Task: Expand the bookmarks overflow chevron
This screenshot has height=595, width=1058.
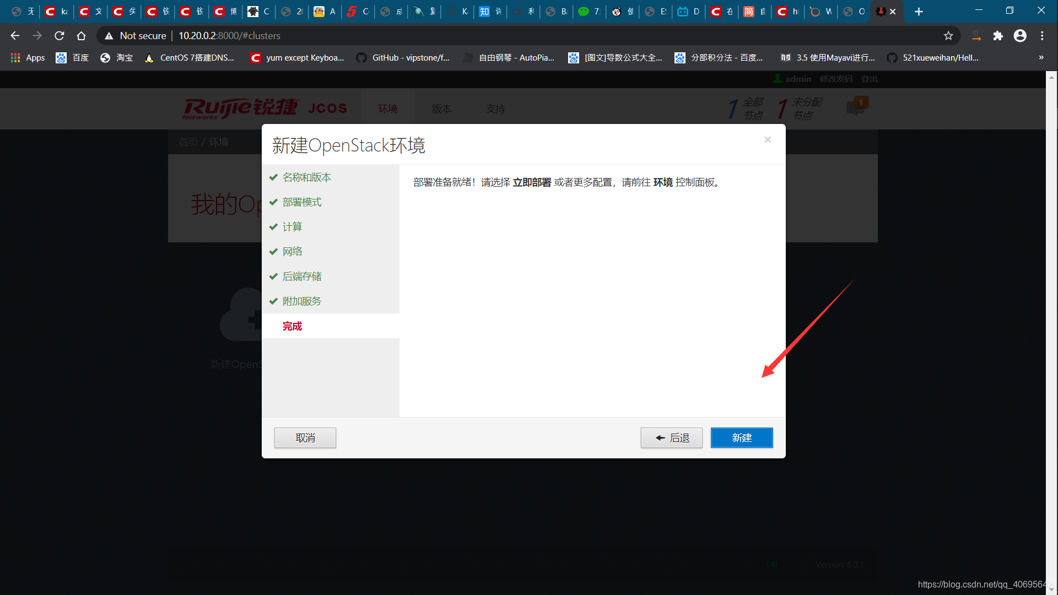Action: [x=1041, y=58]
